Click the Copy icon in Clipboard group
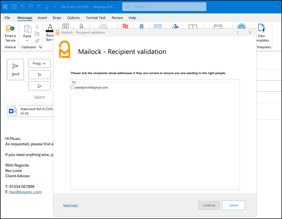The height and width of the screenshot is (219, 282). 37,34
